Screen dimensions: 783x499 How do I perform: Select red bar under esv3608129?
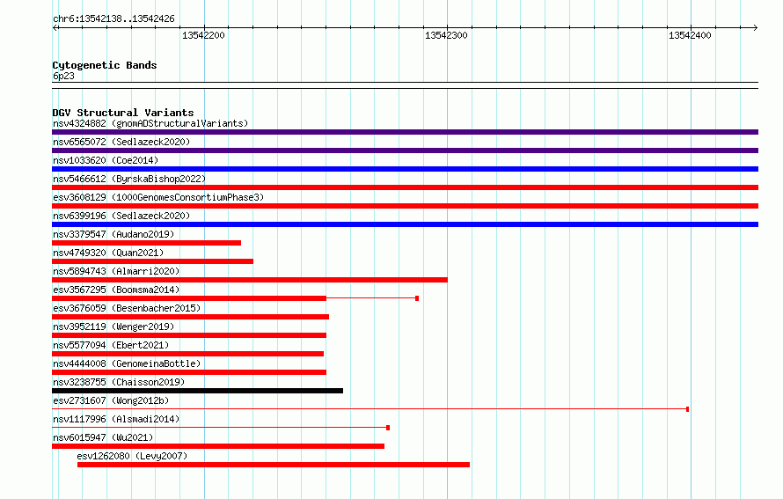pos(405,206)
